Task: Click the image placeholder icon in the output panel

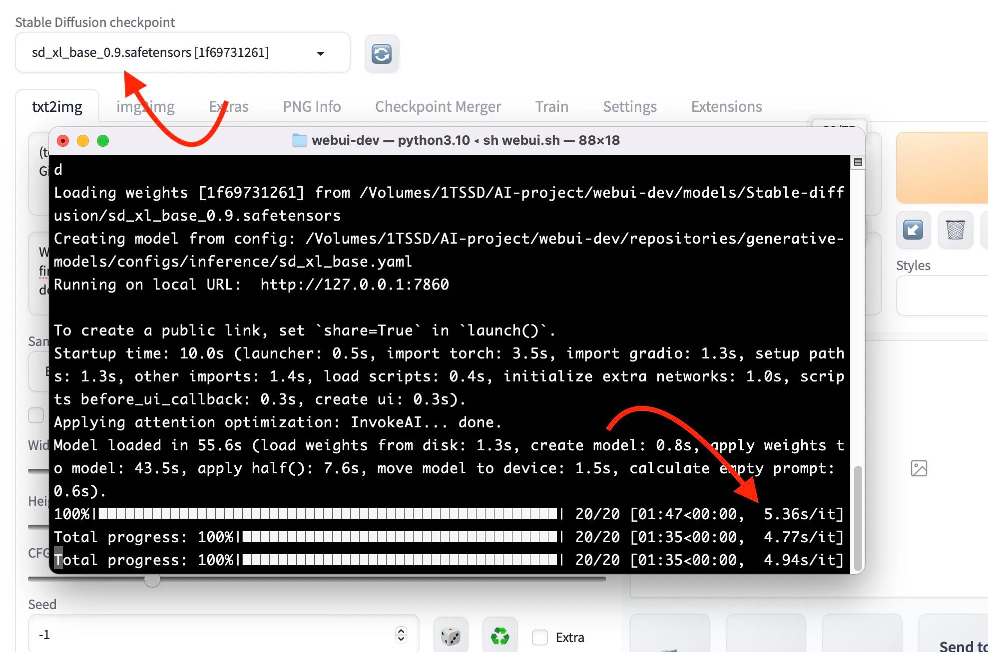Action: tap(920, 468)
